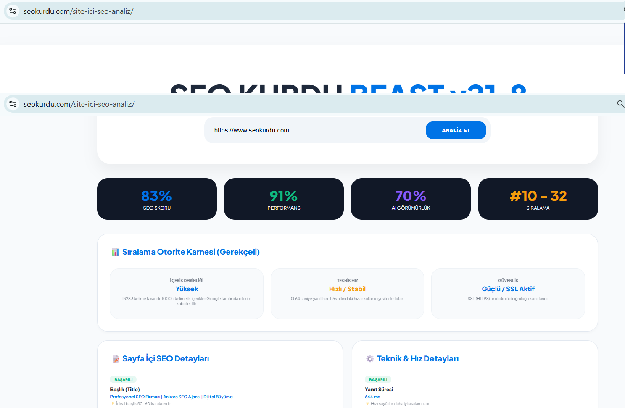Image resolution: width=625 pixels, height=408 pixels.
Task: Click the upper address bar URL text
Action: coord(78,11)
